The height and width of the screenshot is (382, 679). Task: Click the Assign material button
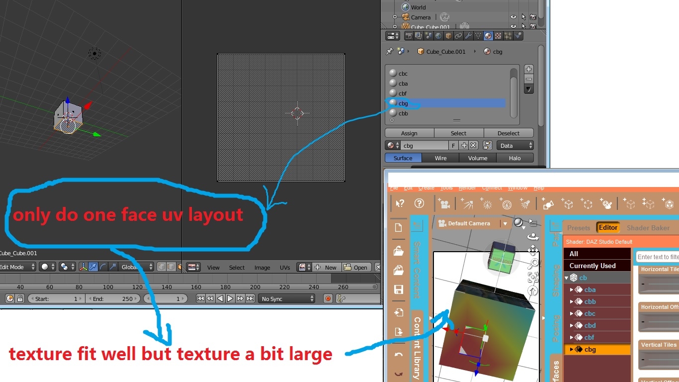tap(409, 133)
